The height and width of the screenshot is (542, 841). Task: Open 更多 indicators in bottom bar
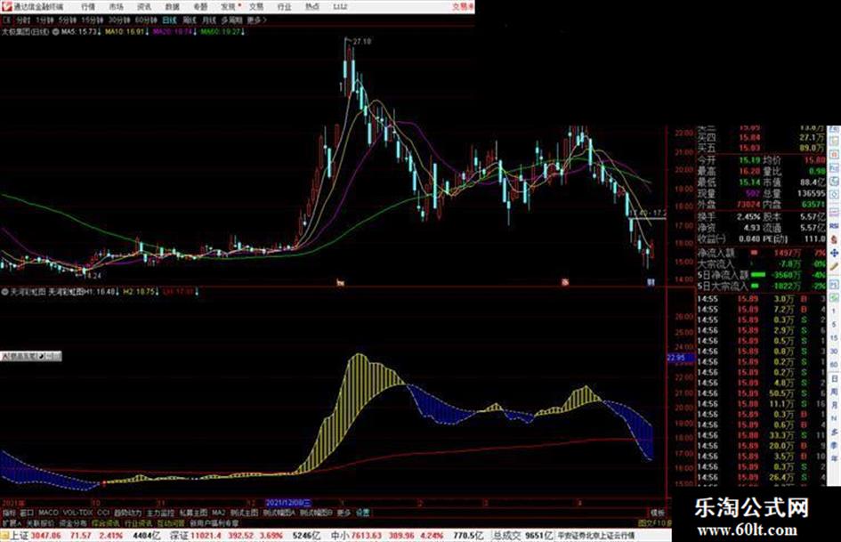click(x=344, y=513)
